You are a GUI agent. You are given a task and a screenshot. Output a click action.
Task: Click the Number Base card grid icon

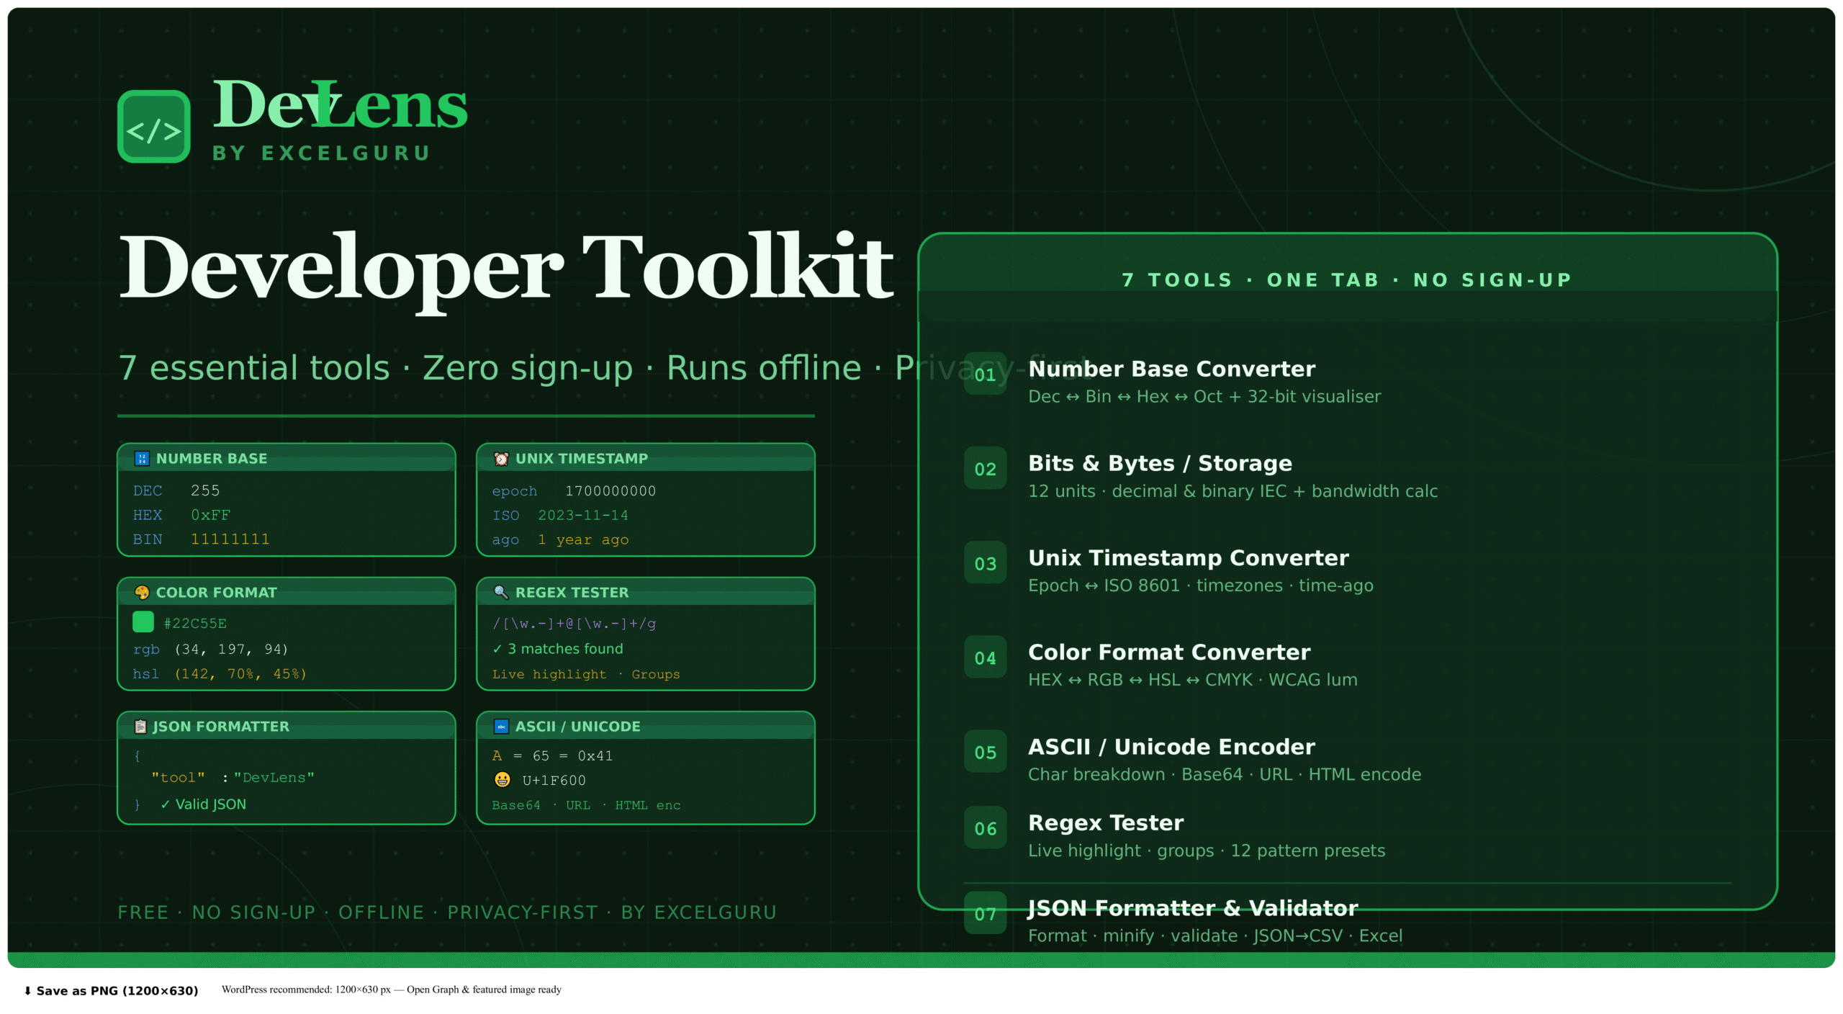point(142,459)
